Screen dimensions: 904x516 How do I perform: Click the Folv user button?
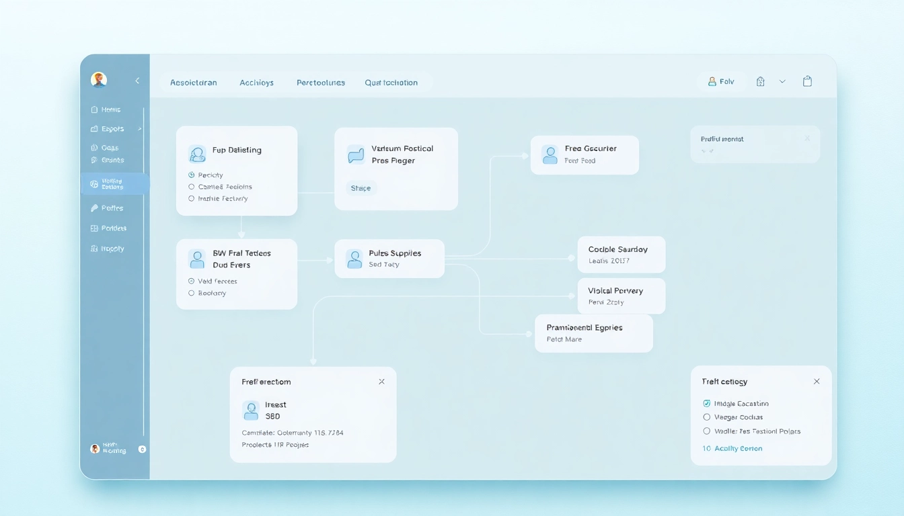click(721, 81)
